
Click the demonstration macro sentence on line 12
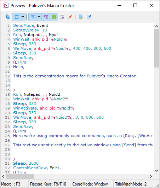pyautogui.click(x=75, y=76)
